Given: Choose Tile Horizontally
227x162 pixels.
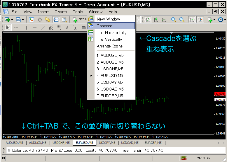Looking at the screenshot, I should (111, 33).
